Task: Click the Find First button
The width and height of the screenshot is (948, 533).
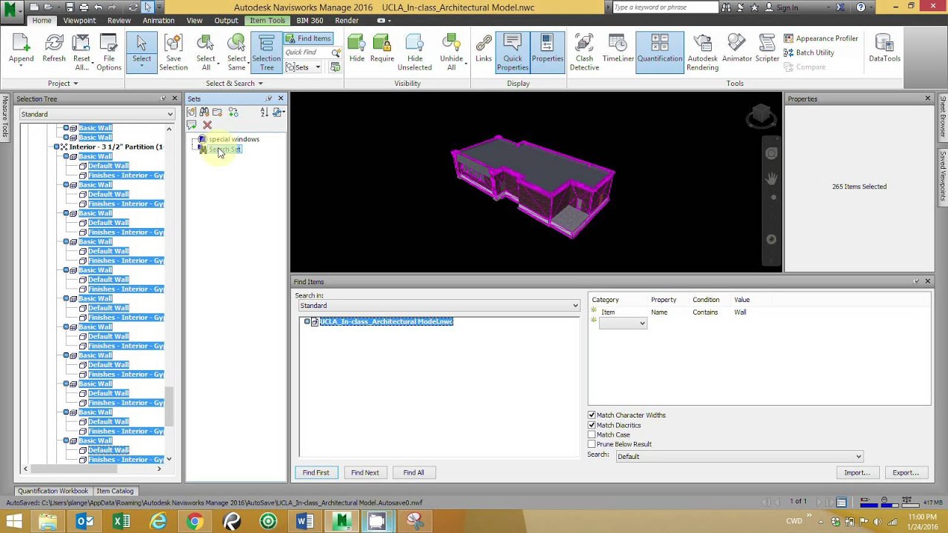Action: (x=316, y=472)
